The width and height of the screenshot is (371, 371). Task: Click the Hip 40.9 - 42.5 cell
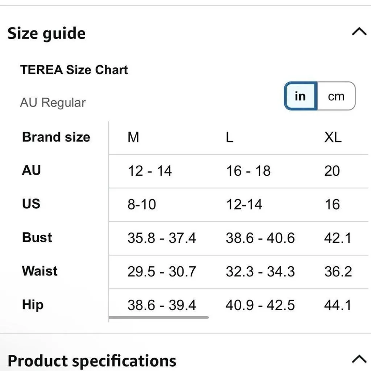pos(260,305)
